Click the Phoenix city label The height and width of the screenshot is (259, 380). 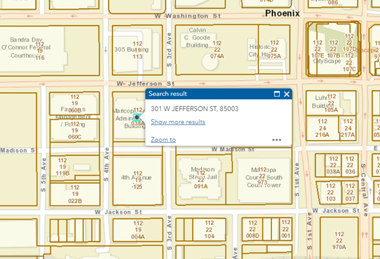coord(282,13)
